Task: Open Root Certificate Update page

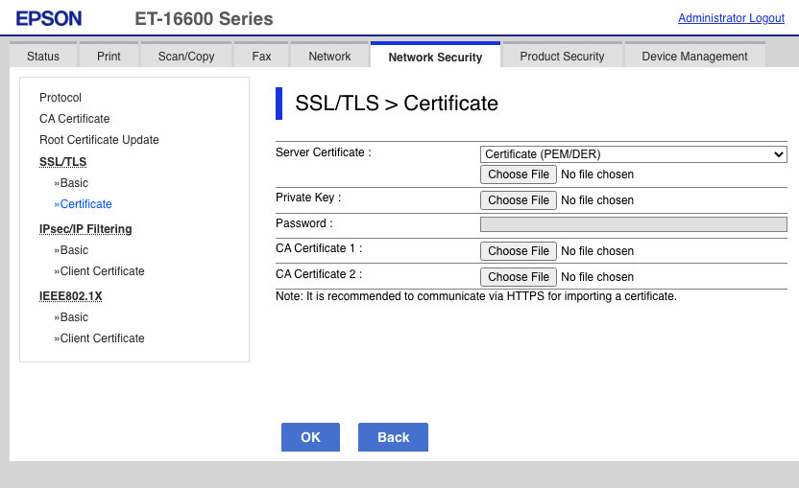Action: [99, 140]
